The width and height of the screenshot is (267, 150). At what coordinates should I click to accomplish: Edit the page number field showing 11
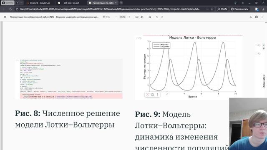coord(104,17)
